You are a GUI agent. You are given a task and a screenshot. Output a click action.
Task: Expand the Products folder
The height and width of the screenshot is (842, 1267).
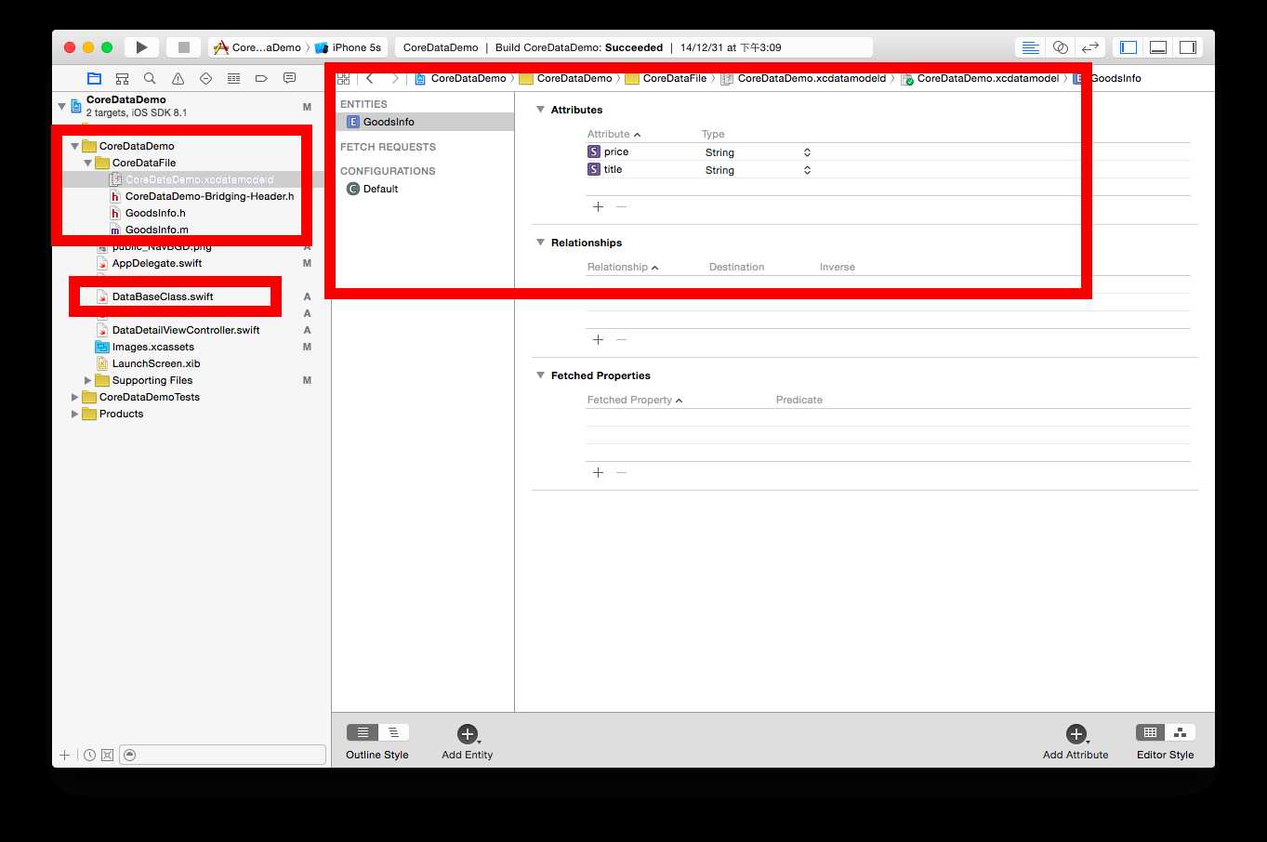coord(74,414)
